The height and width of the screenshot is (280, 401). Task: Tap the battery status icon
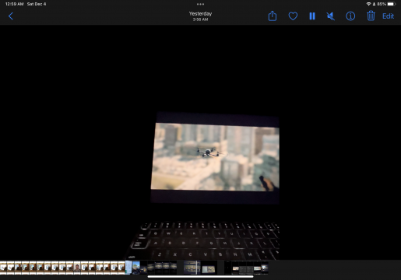pos(391,4)
